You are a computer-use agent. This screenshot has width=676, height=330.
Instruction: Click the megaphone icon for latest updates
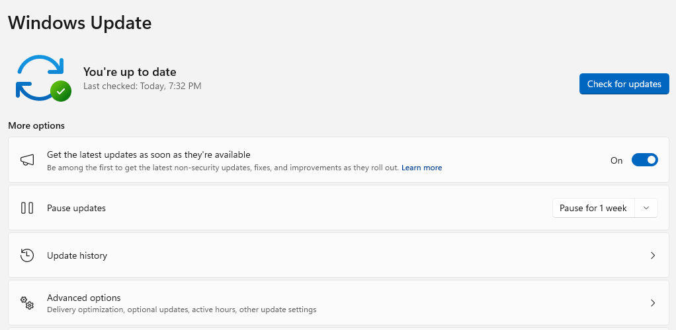(27, 160)
